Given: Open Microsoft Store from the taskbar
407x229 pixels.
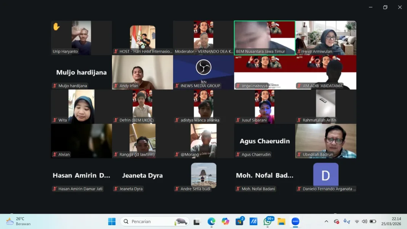Looking at the screenshot, I should pyautogui.click(x=239, y=221).
